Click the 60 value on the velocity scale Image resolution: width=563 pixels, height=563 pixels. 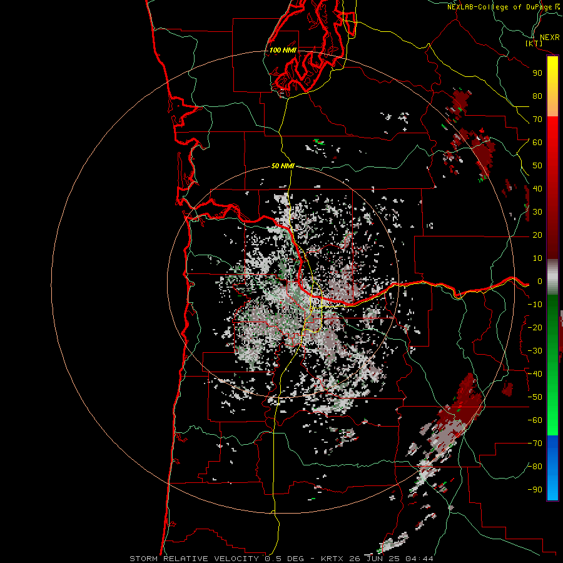tap(537, 142)
